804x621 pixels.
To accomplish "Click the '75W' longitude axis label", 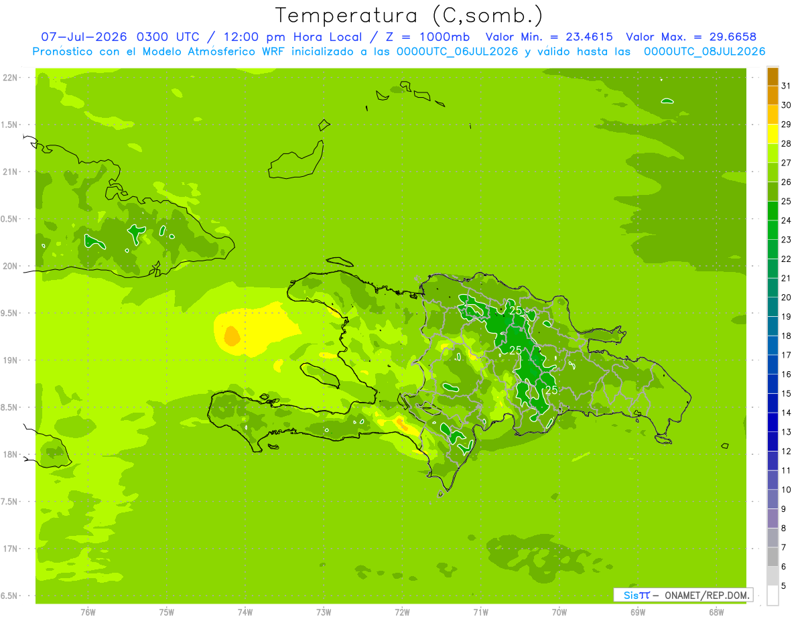I will [167, 612].
